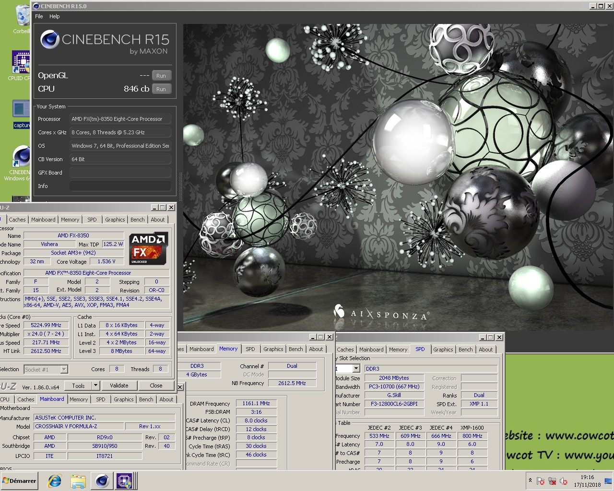614x491 pixels.
Task: Click the Core Voltage value 1.536 V
Action: [106, 261]
